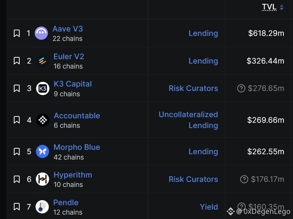Toggle bookmark for Morpho Blue
Image resolution: width=293 pixels, height=219 pixels.
(x=17, y=151)
